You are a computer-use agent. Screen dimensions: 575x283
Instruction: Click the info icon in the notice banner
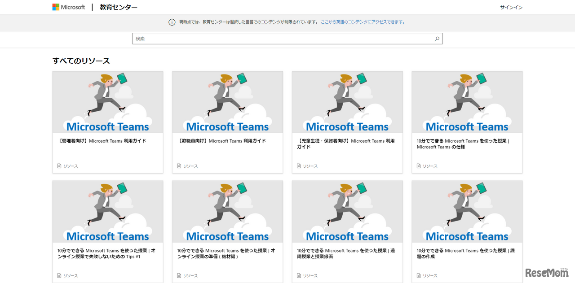[x=172, y=22]
